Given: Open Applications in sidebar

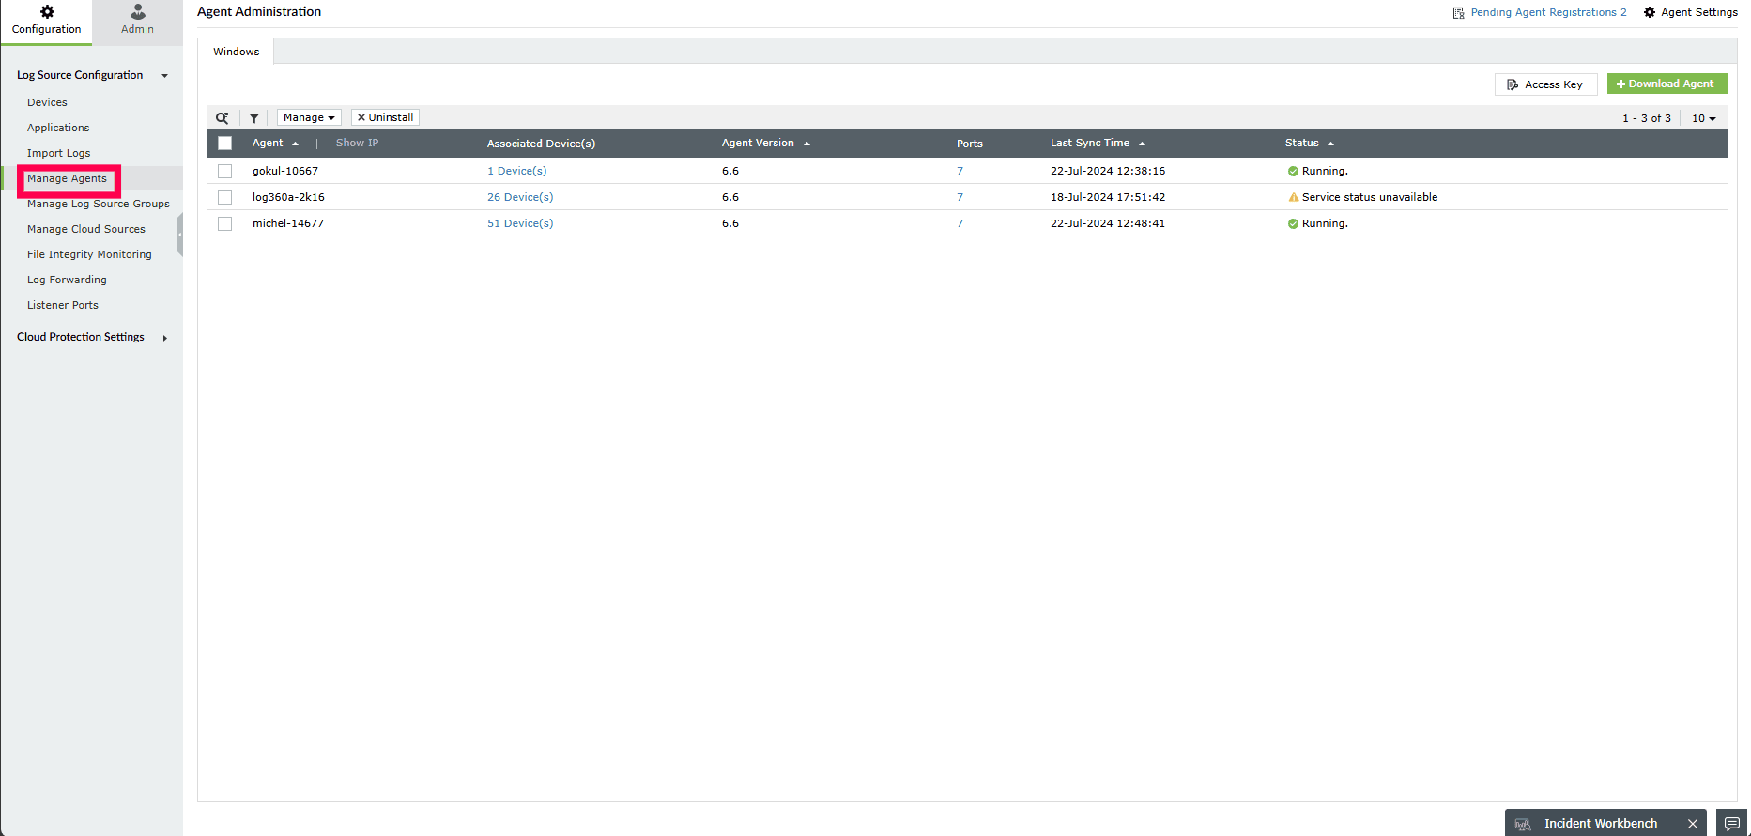Looking at the screenshot, I should pyautogui.click(x=58, y=128).
